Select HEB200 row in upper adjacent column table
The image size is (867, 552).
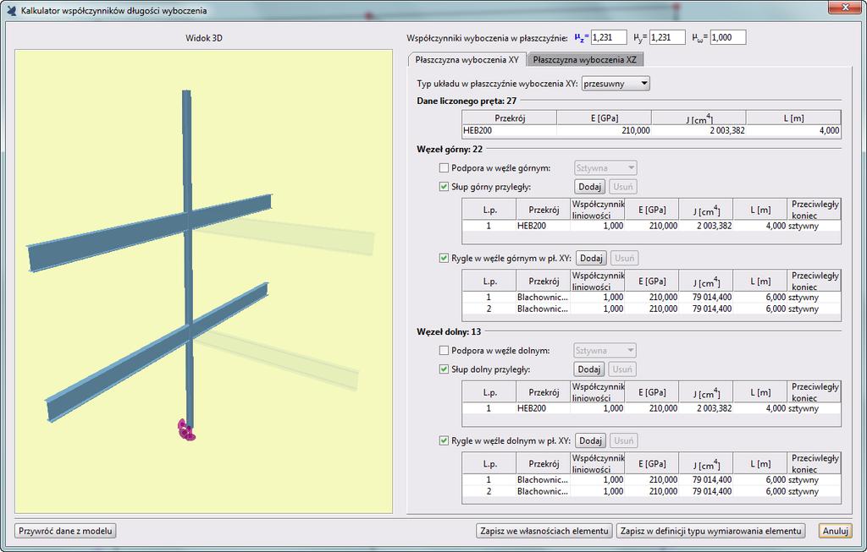point(651,226)
